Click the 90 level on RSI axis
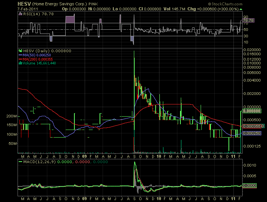The image size is (267, 202). coord(246,17)
